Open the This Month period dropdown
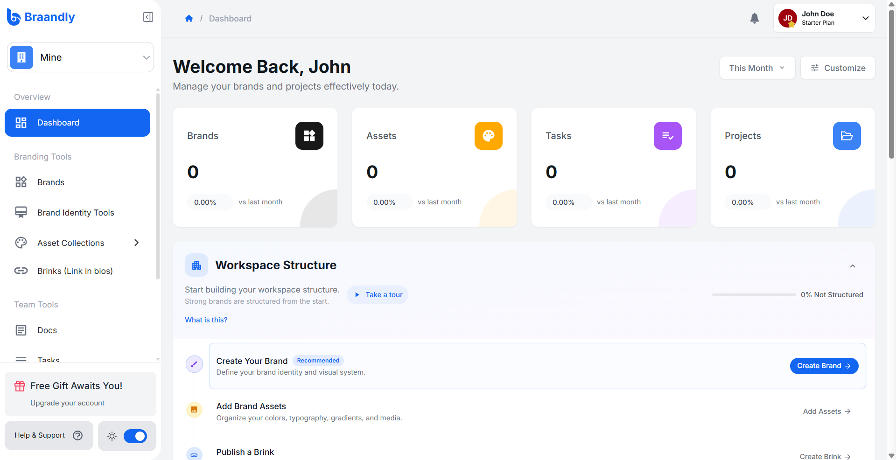The height and width of the screenshot is (460, 896). (x=757, y=68)
